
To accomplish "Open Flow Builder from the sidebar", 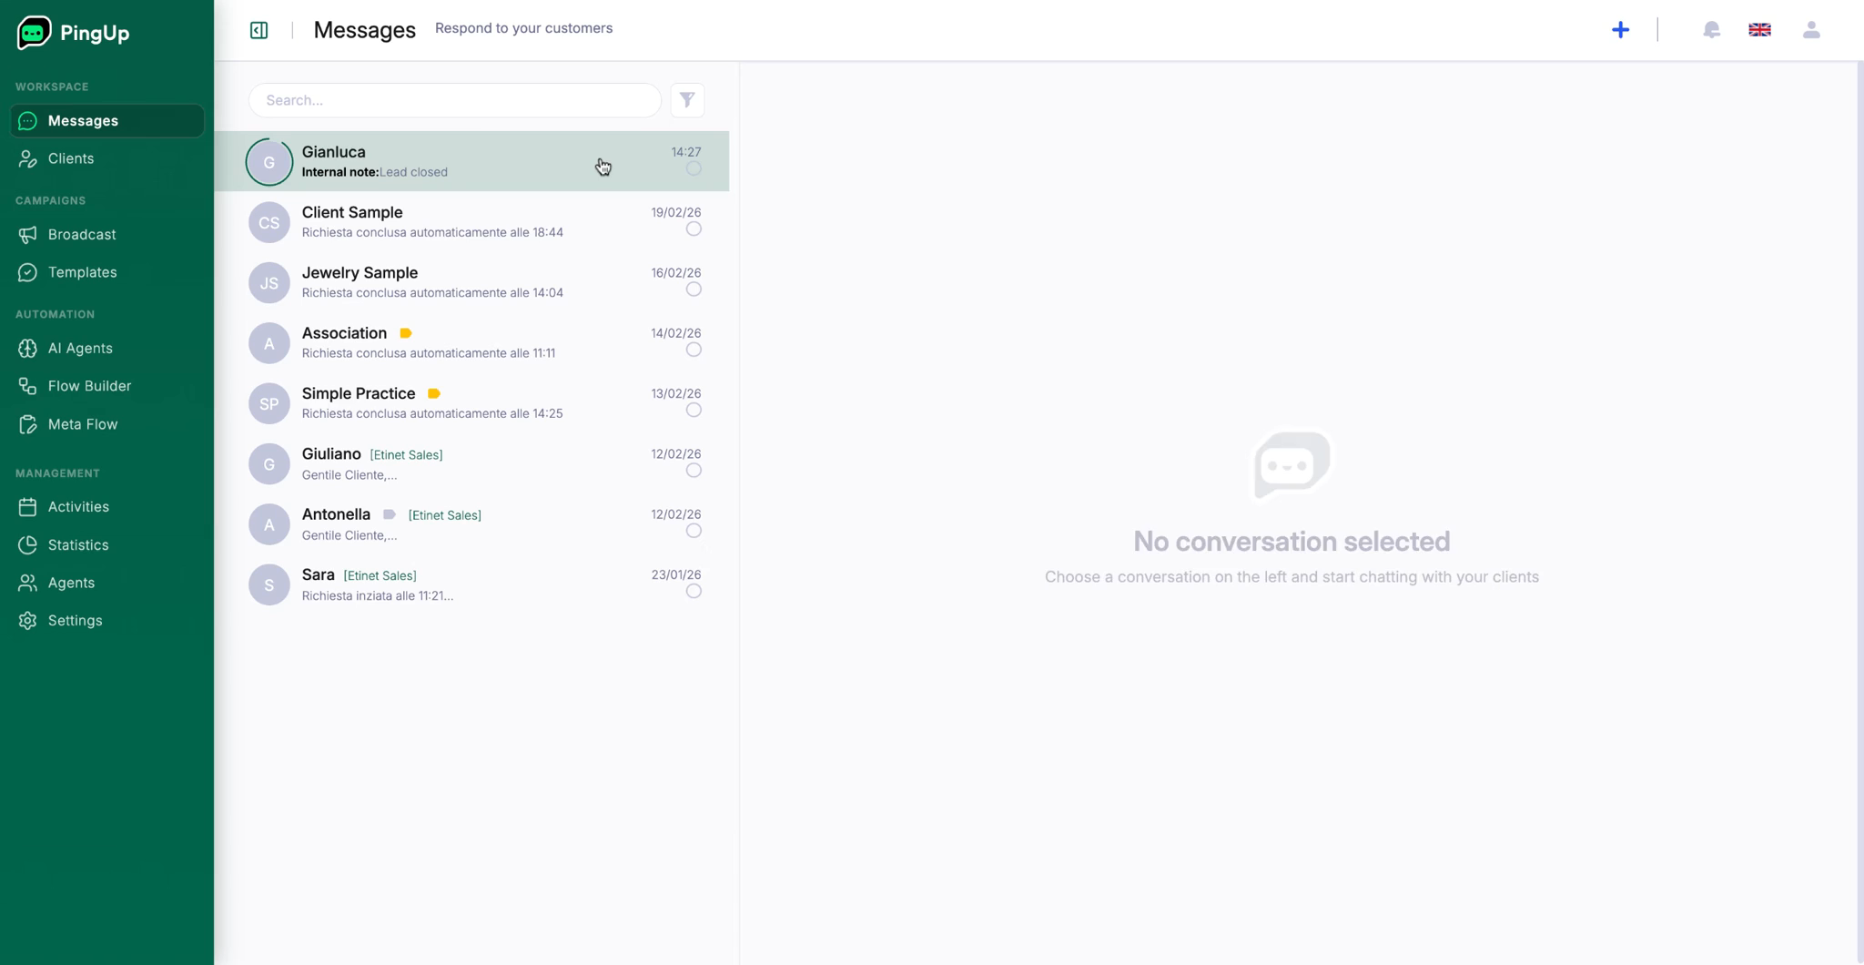I will (89, 386).
